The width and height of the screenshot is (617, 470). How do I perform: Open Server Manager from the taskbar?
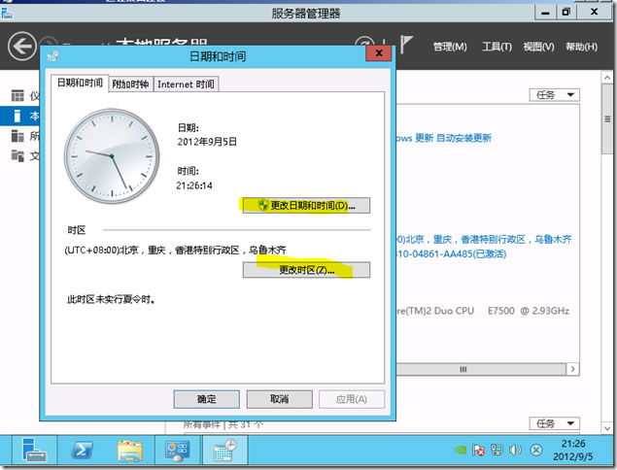pos(34,451)
